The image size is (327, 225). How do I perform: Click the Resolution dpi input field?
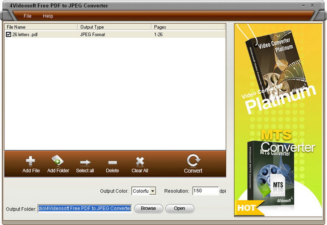tap(205, 191)
